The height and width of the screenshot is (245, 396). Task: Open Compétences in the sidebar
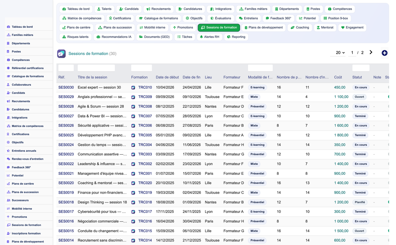click(20, 60)
